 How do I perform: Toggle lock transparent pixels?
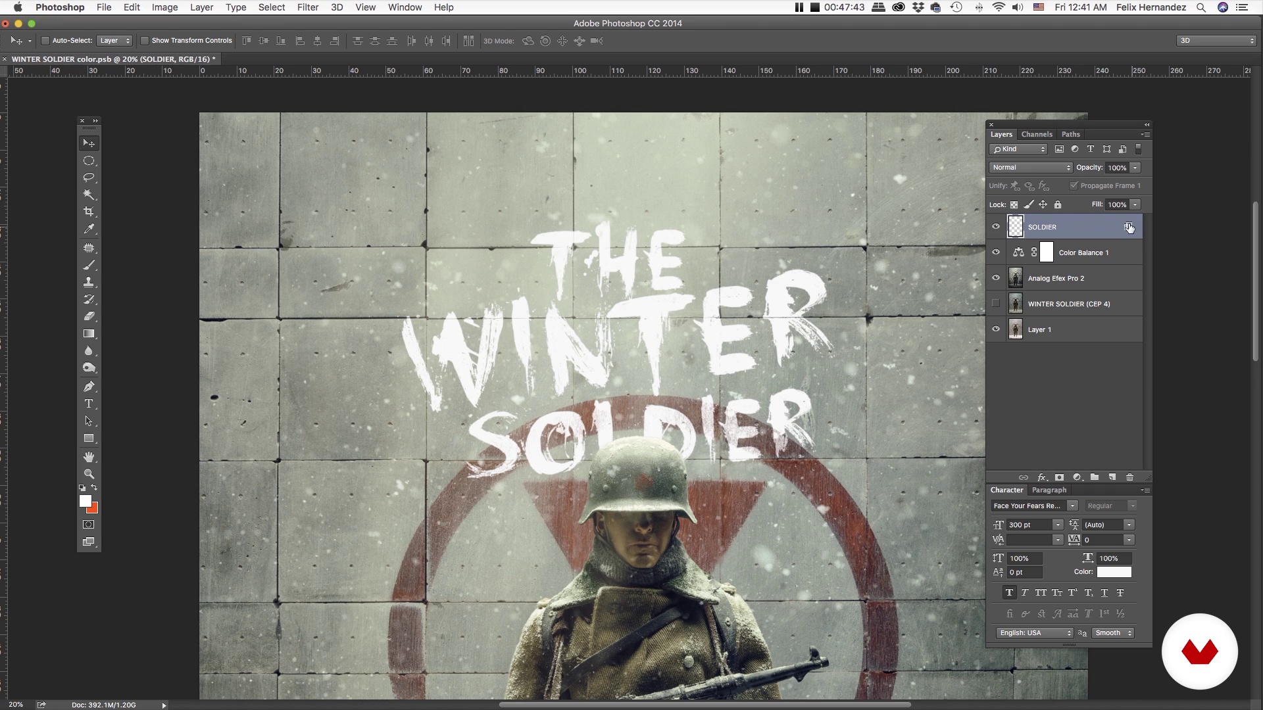1014,205
